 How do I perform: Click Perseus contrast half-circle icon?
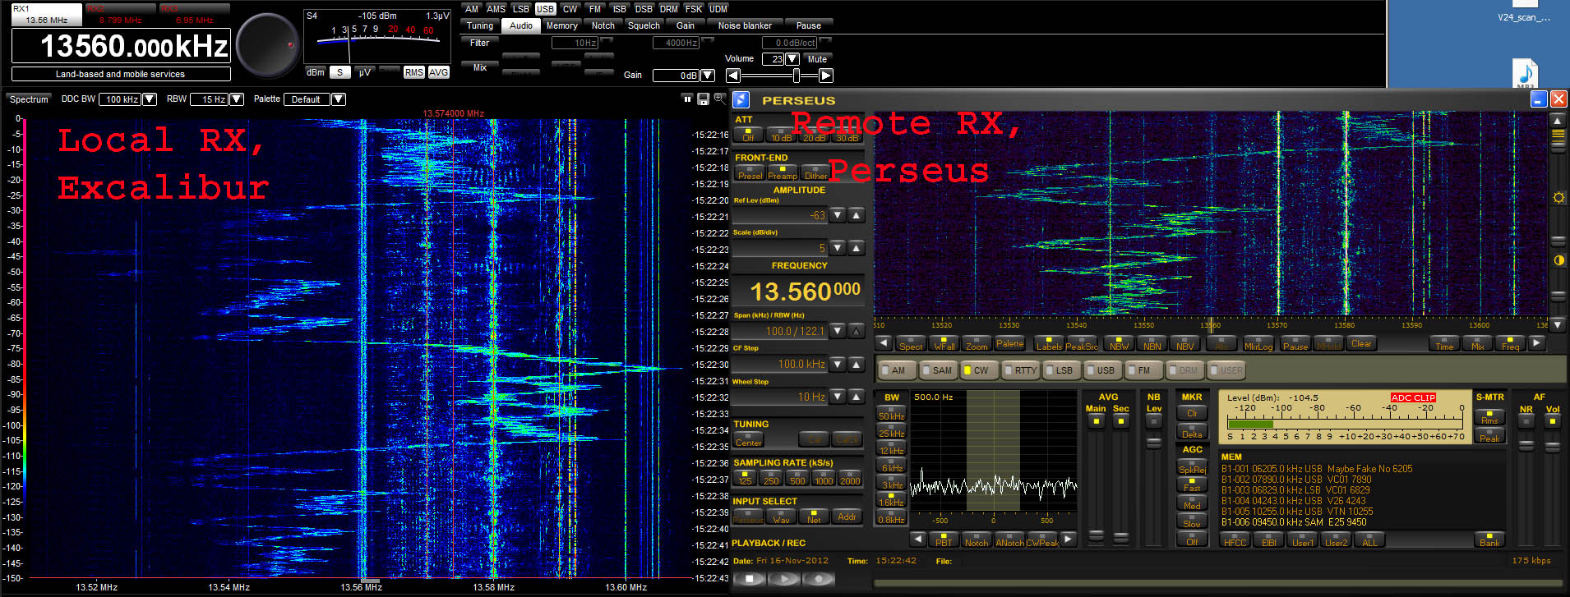coord(1558,260)
